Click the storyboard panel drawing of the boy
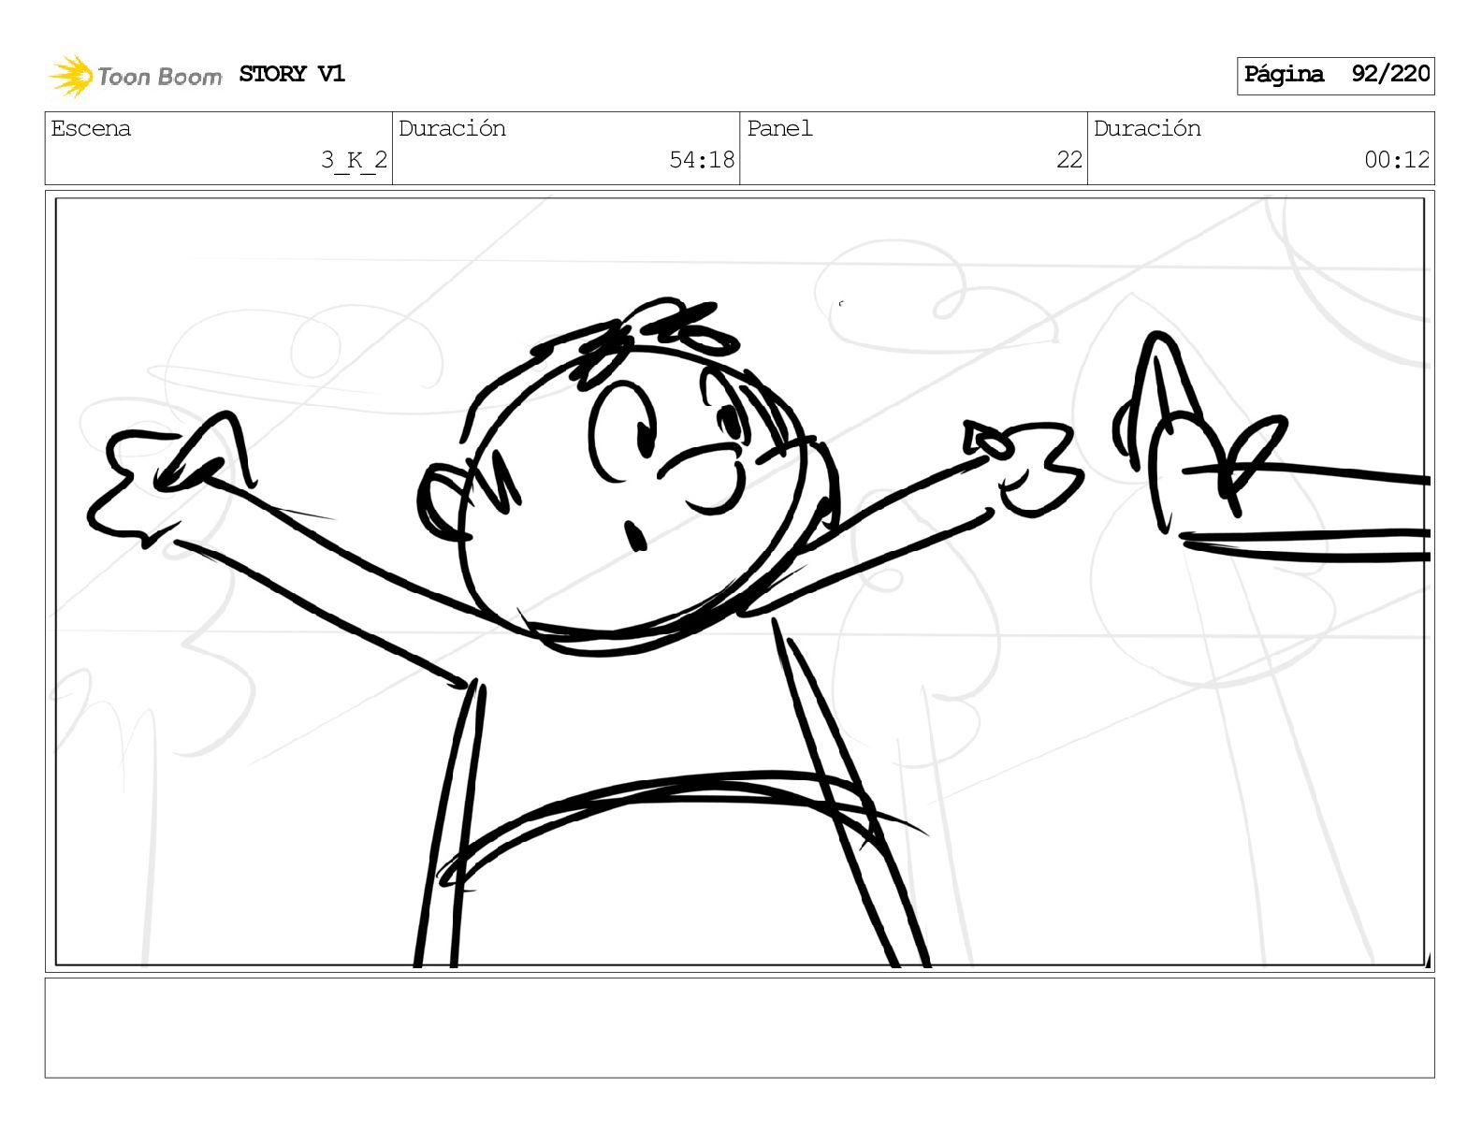This screenshot has width=1482, height=1145. [x=739, y=582]
